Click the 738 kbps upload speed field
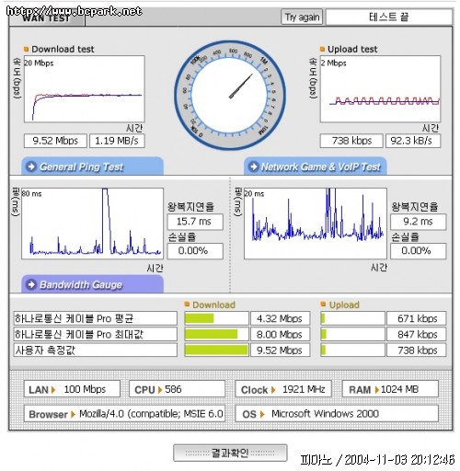This screenshot has width=460, height=471. tap(351, 141)
